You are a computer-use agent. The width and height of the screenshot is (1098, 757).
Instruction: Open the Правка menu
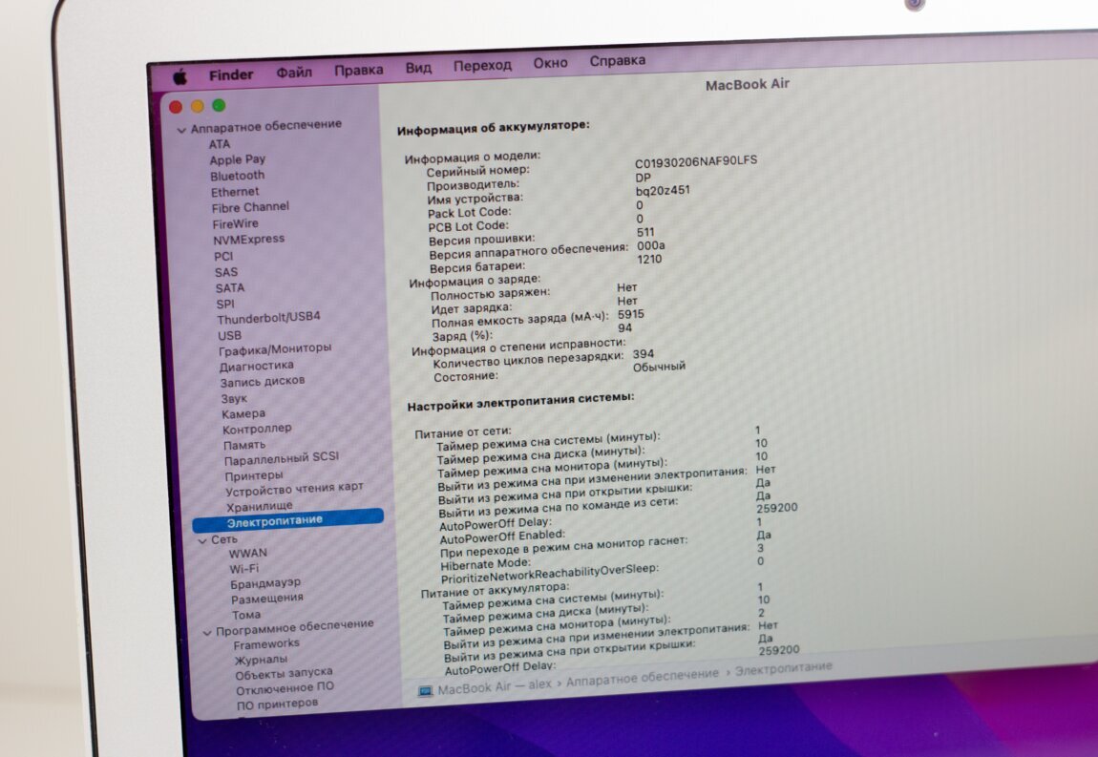pyautogui.click(x=359, y=70)
